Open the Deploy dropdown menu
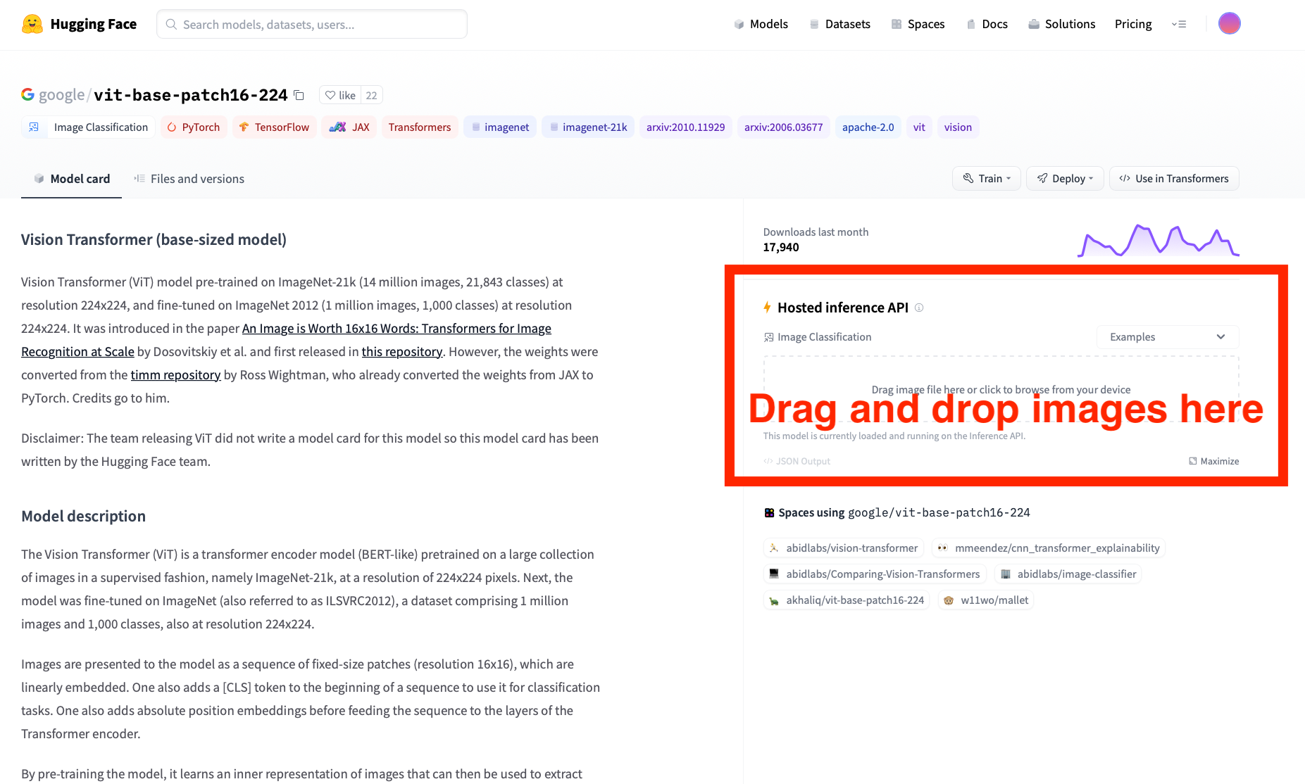Screen dimensions: 1305x784 (x=1064, y=179)
